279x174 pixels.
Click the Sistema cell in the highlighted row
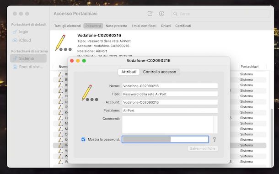click(246, 145)
